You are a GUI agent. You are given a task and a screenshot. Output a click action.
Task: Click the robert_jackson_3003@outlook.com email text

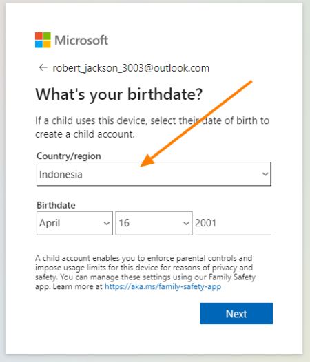(x=131, y=68)
